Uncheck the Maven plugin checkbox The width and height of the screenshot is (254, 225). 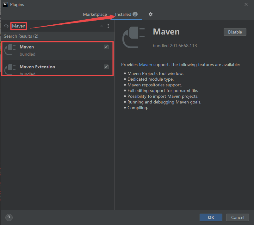point(106,47)
